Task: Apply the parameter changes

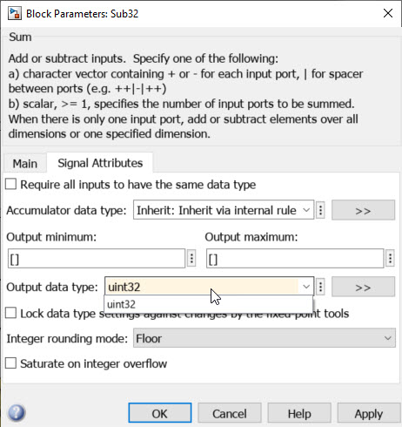Action: click(x=369, y=413)
